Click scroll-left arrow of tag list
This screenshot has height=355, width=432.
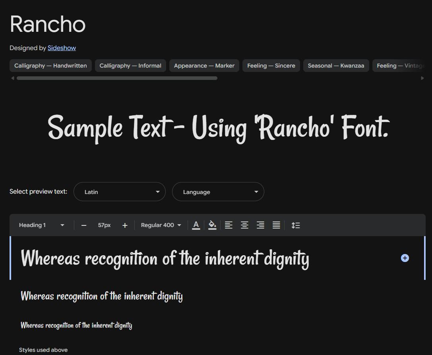12,78
